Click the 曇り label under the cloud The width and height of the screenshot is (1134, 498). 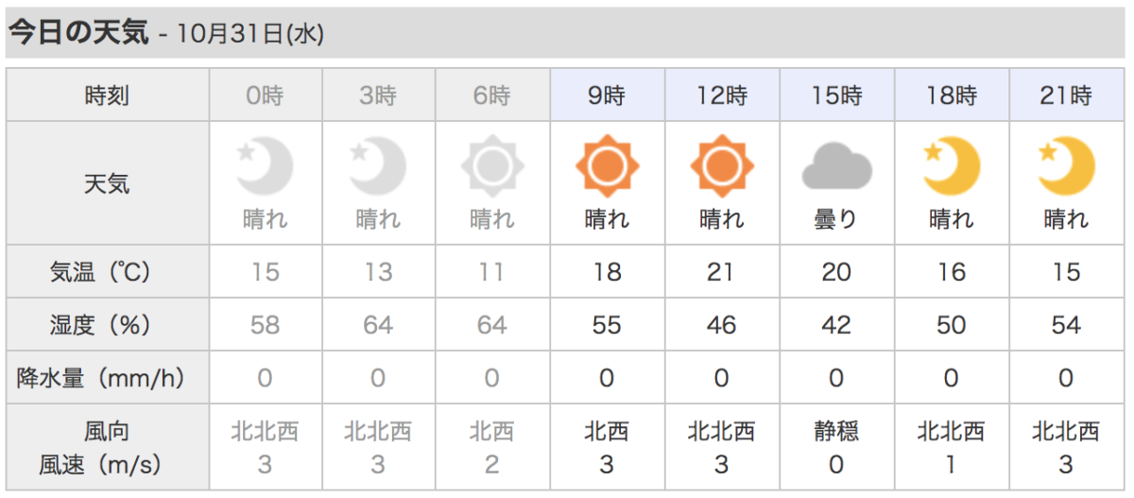pos(836,220)
